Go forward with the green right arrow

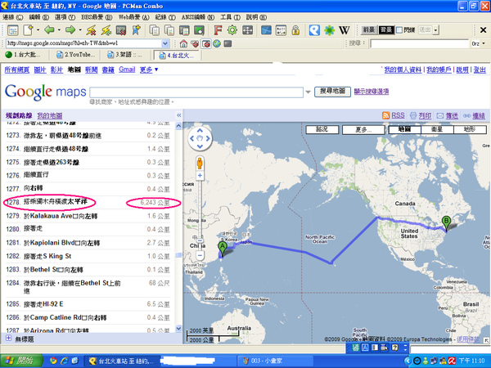click(x=70, y=30)
